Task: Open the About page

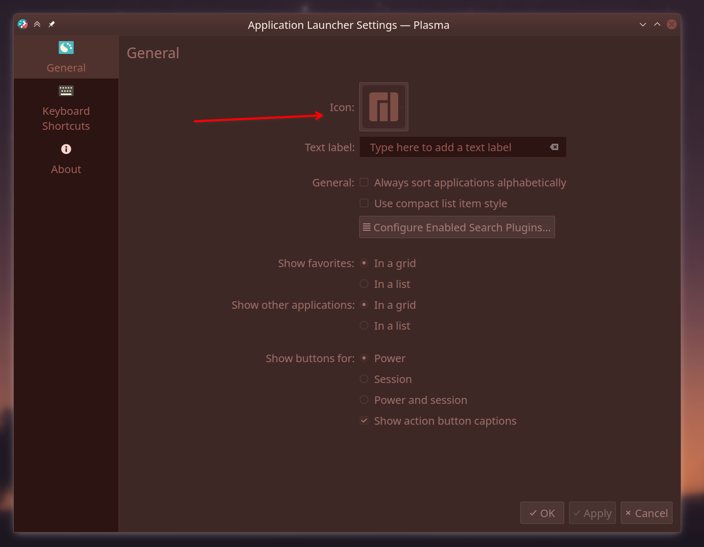Action: coord(66,159)
